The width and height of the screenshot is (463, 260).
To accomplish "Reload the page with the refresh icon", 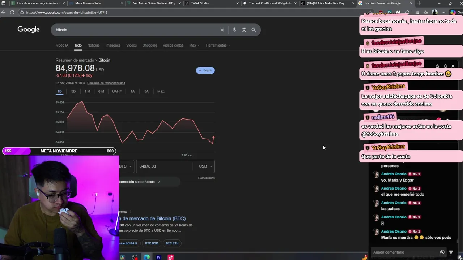I will tap(12, 12).
